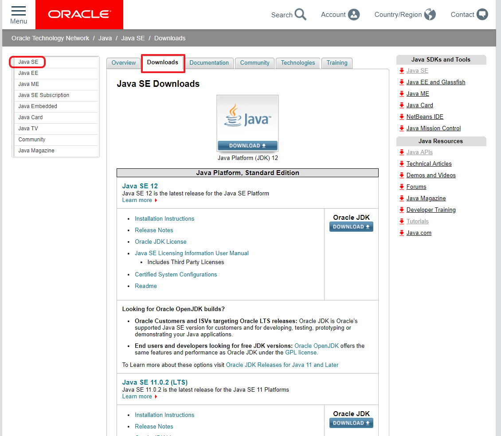Viewport: 501px width, 436px height.
Task: Open Java SE Licensing Information User Manual
Action: point(192,253)
